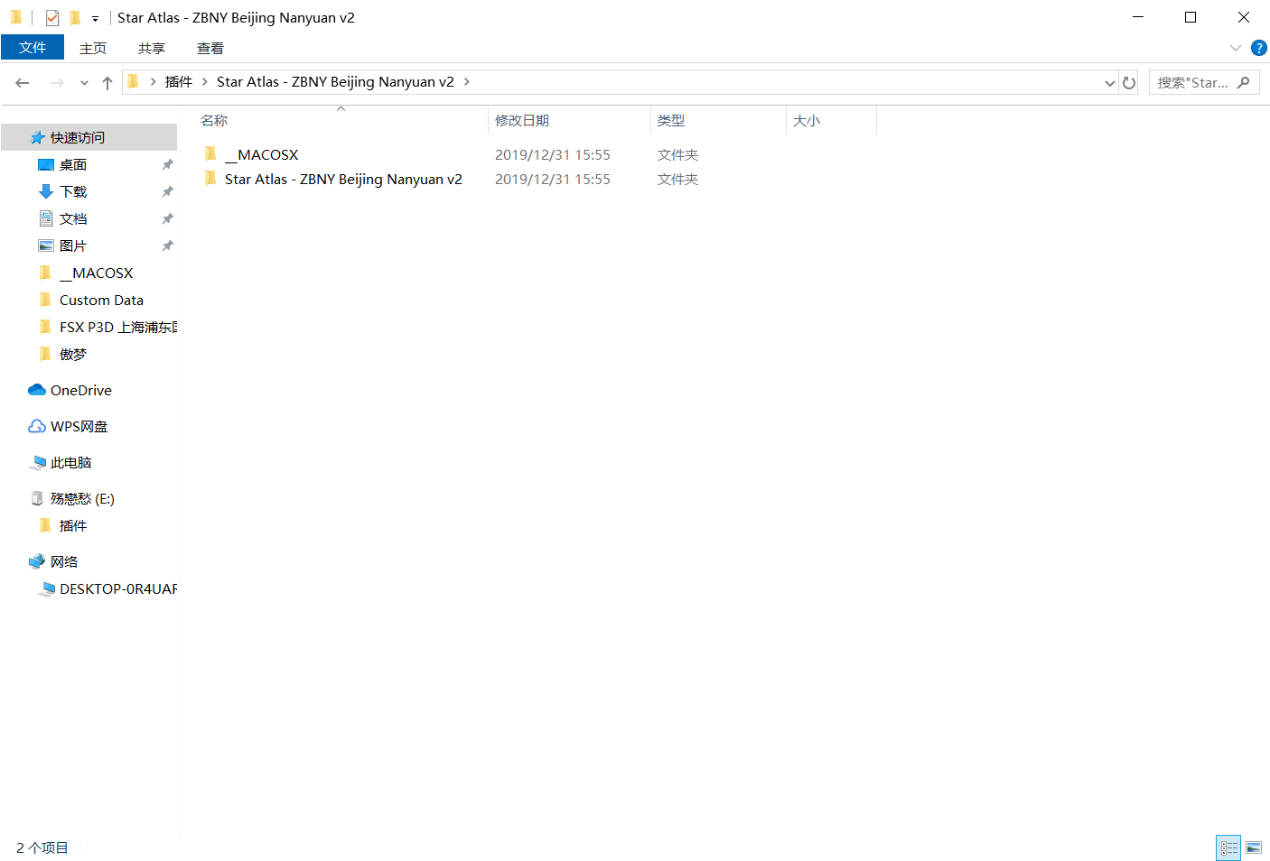Click 2019/12/31 15:55 date of __MACOSX
1270x861 pixels.
click(553, 155)
